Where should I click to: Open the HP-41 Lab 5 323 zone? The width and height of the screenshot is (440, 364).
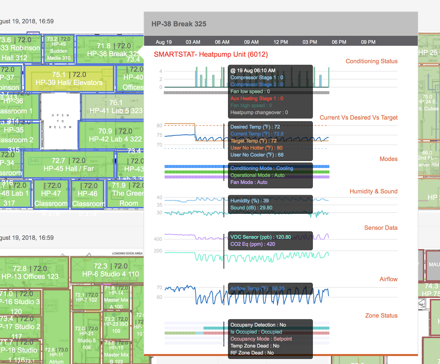(x=116, y=107)
